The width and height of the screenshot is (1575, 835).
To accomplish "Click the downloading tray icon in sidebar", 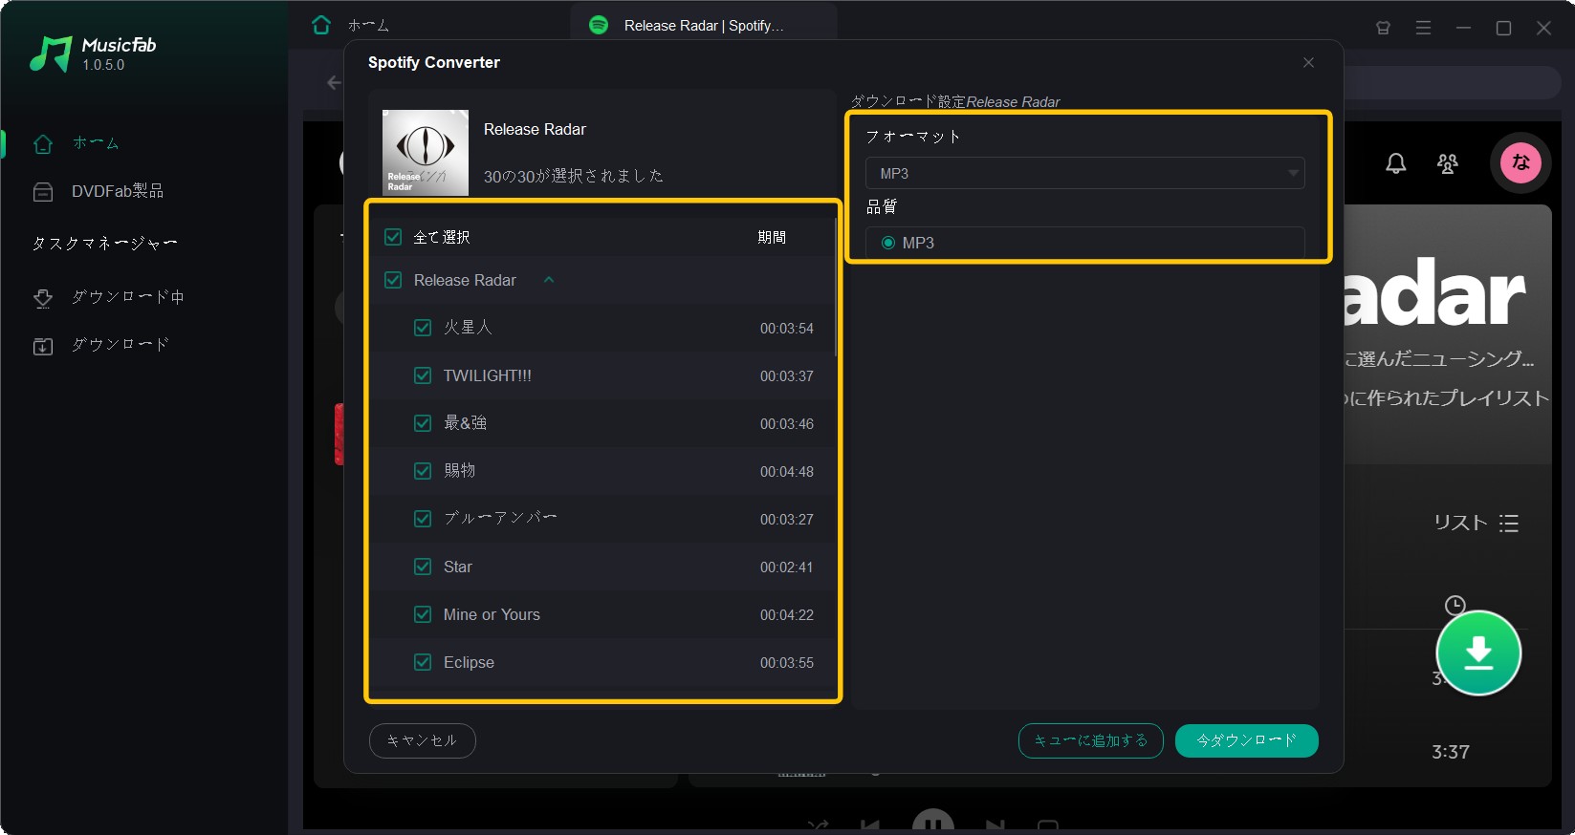I will 43,298.
